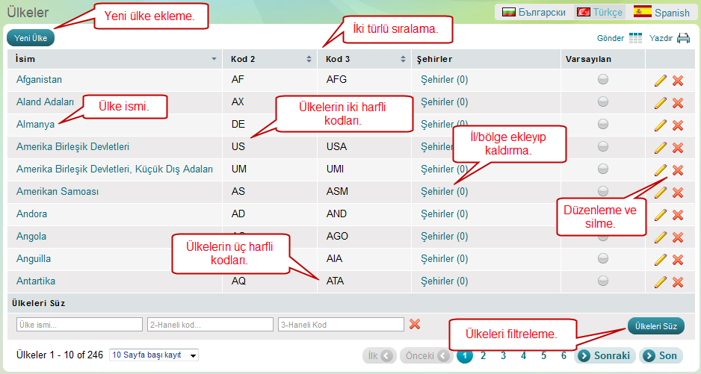The height and width of the screenshot is (374, 701).
Task: Open the Şehirler (0) link for Antartika
Action: tap(445, 281)
